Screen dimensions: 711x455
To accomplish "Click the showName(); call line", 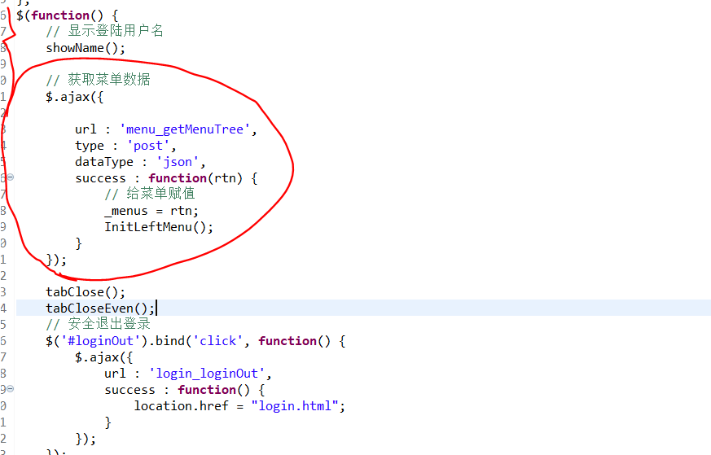I will tap(86, 48).
